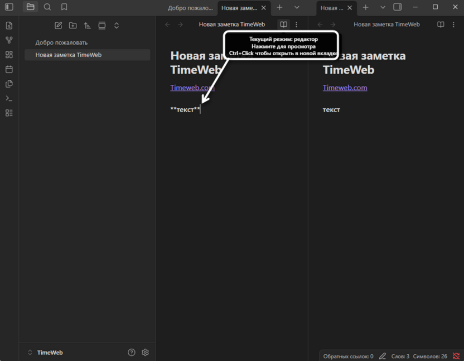Open the Timeweb.com link in right pane
This screenshot has width=464, height=361.
pyautogui.click(x=345, y=88)
